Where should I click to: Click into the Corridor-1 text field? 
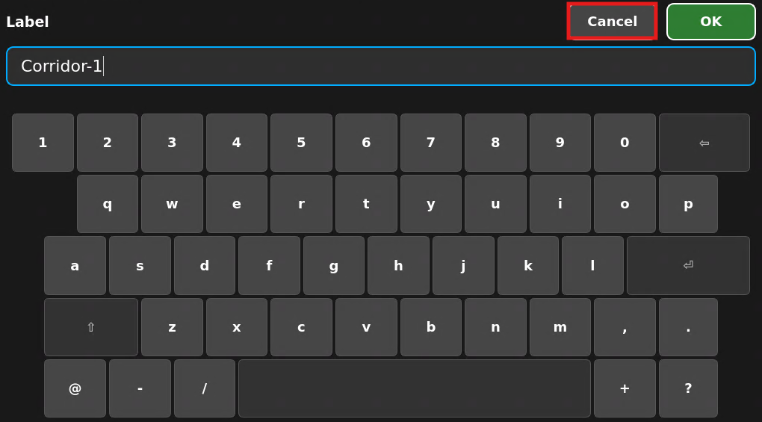pos(381,66)
